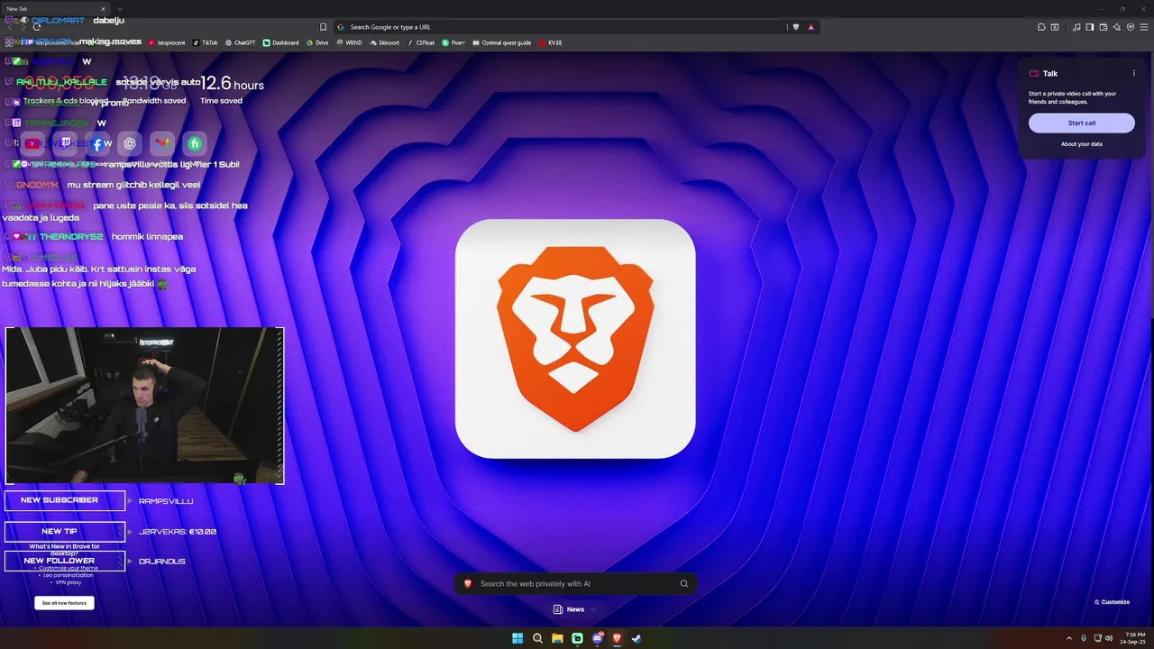Open the green app icon in taskbar
Viewport: 1154px width, 649px height.
(577, 638)
